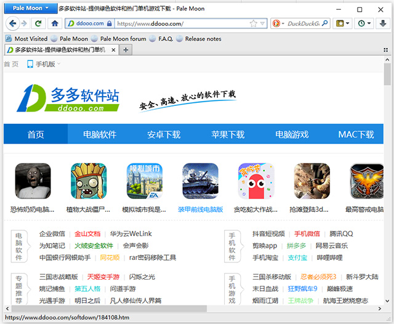The height and width of the screenshot is (324, 394).
Task: Expand the URL history dropdown arrow
Action: (x=263, y=23)
